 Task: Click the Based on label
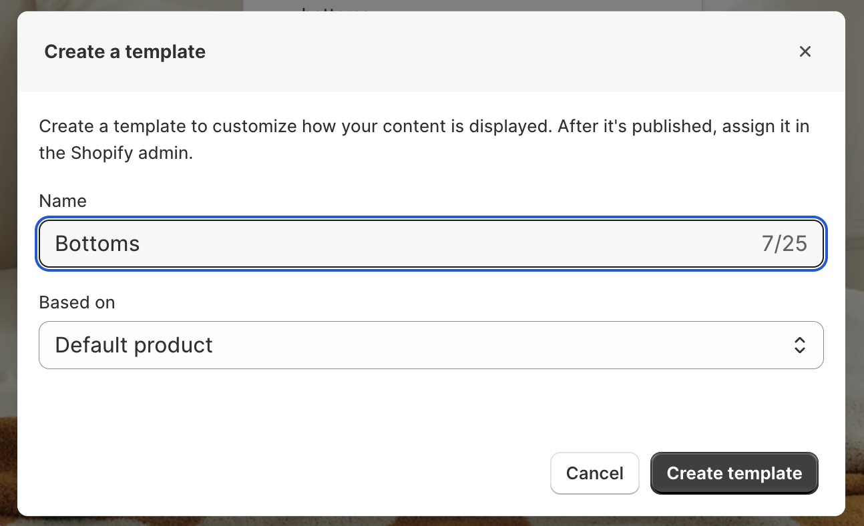click(77, 302)
